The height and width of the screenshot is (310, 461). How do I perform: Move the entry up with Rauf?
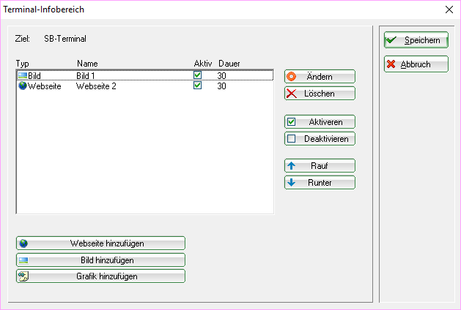320,166
